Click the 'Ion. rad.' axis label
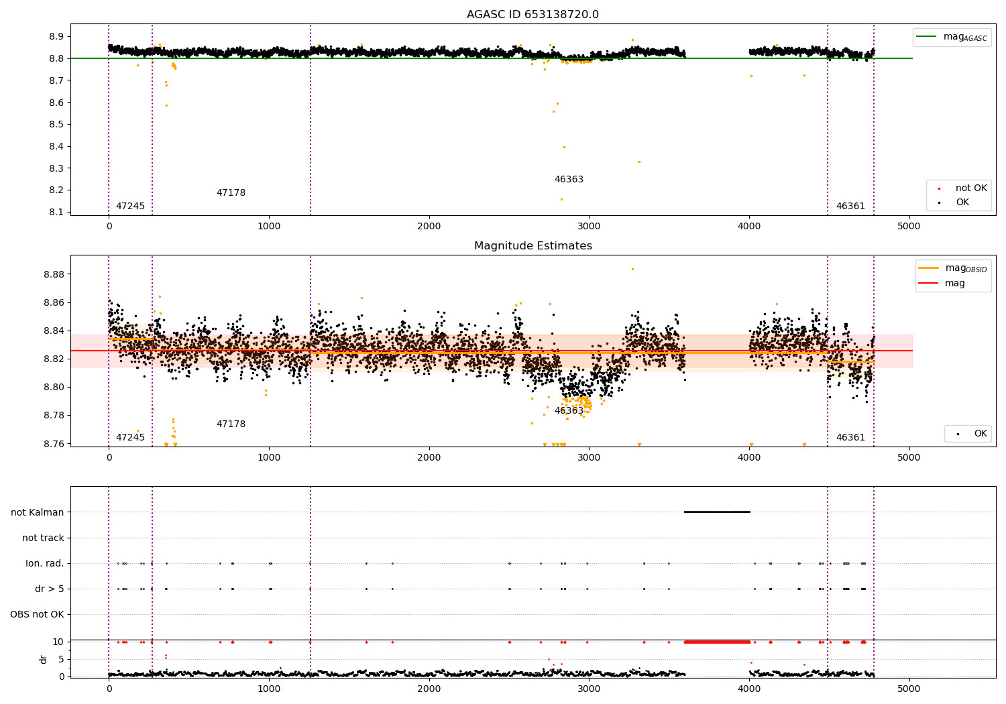This screenshot has height=704, width=1006. pos(45,563)
